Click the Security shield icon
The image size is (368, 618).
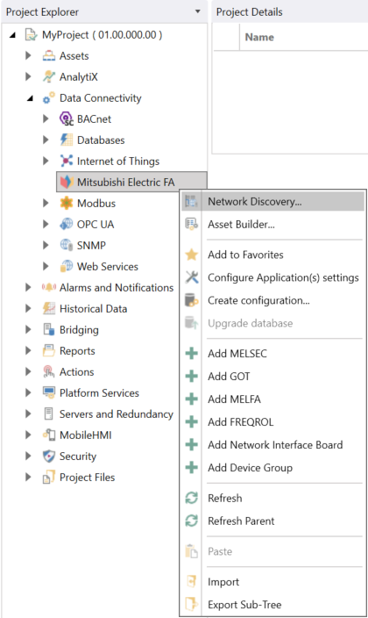coord(49,456)
